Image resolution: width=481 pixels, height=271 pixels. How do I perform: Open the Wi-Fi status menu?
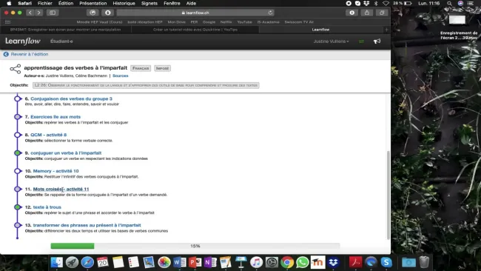click(386, 4)
